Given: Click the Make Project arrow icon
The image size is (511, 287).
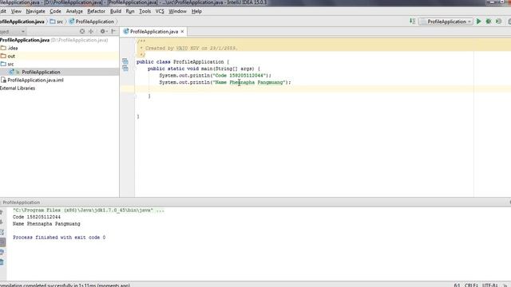Looking at the screenshot, I should [412, 22].
